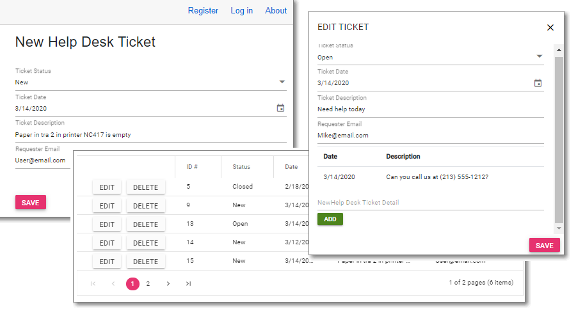Delete ticket with ID 14
This screenshot has height=314, width=576.
[x=145, y=243]
